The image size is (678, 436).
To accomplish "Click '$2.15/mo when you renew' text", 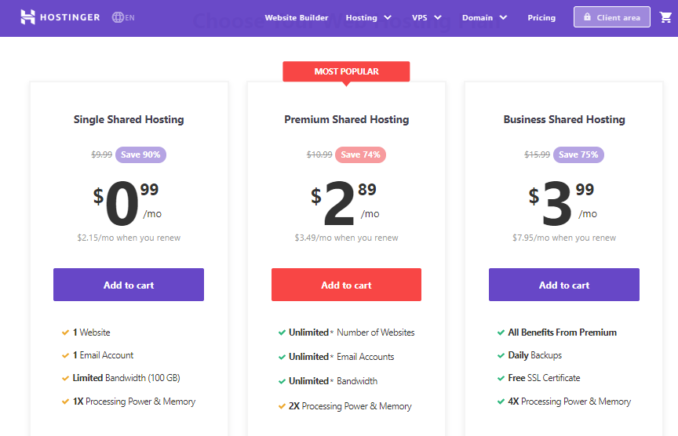I will point(129,238).
